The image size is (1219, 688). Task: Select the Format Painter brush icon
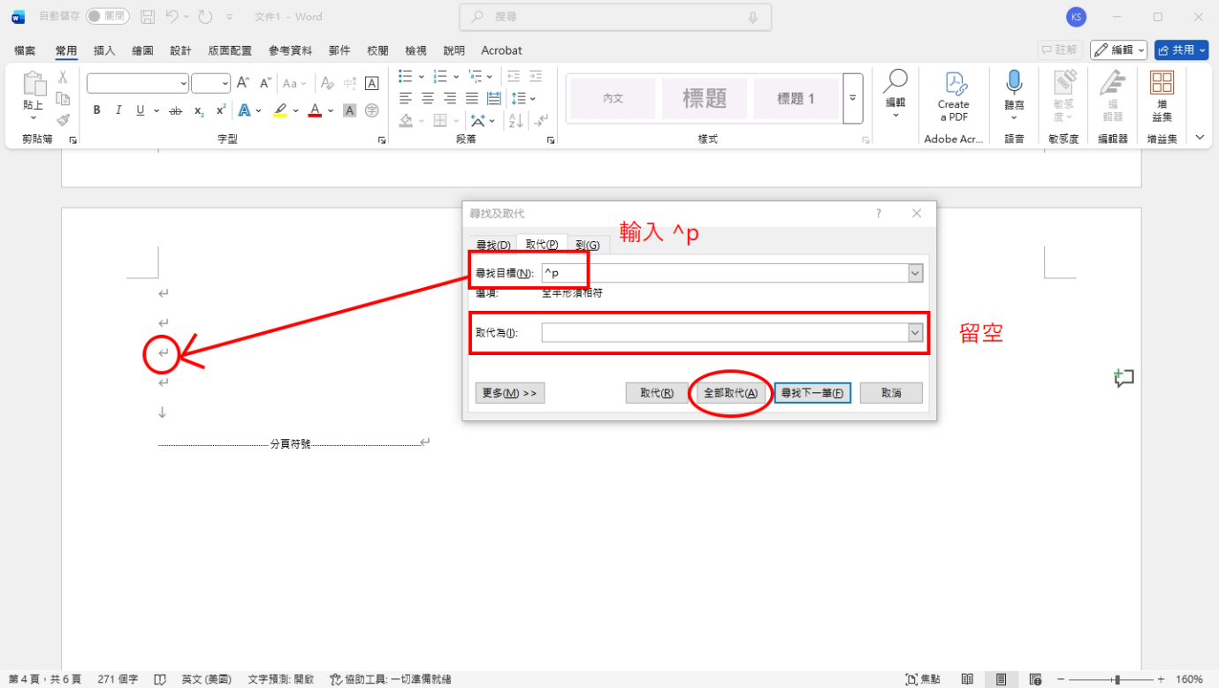pyautogui.click(x=63, y=121)
